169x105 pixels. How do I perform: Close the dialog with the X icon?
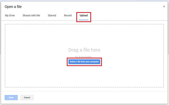[x=164, y=6]
